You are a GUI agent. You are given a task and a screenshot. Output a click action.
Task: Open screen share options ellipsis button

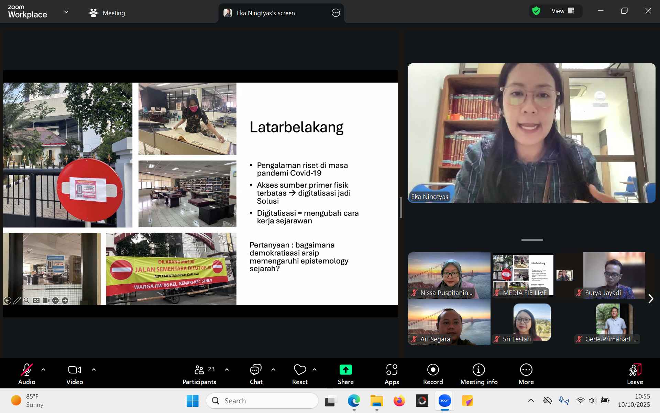point(336,13)
